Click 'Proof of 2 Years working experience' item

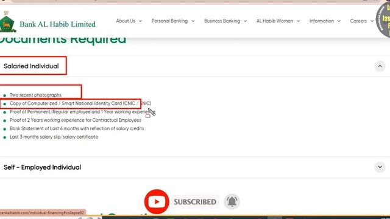(x=76, y=120)
